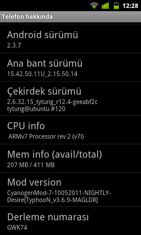The width and height of the screenshot is (141, 235).
Task: Tap the 12:28 clock in status bar
Action: pos(130,6)
